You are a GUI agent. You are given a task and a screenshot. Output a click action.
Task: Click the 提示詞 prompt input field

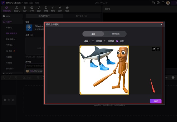pos(34,66)
